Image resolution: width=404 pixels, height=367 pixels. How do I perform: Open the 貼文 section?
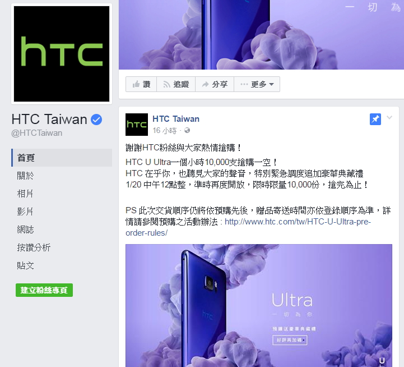pyautogui.click(x=25, y=265)
